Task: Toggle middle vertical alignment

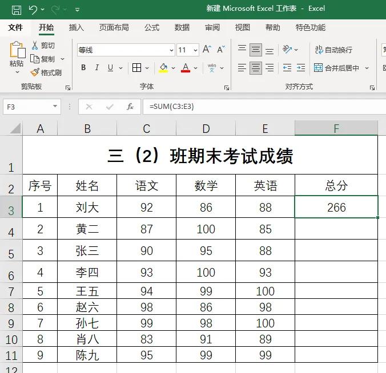Action: pos(256,50)
